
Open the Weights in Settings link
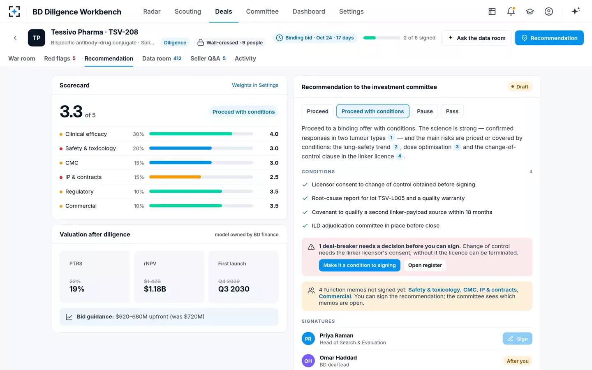click(x=255, y=85)
